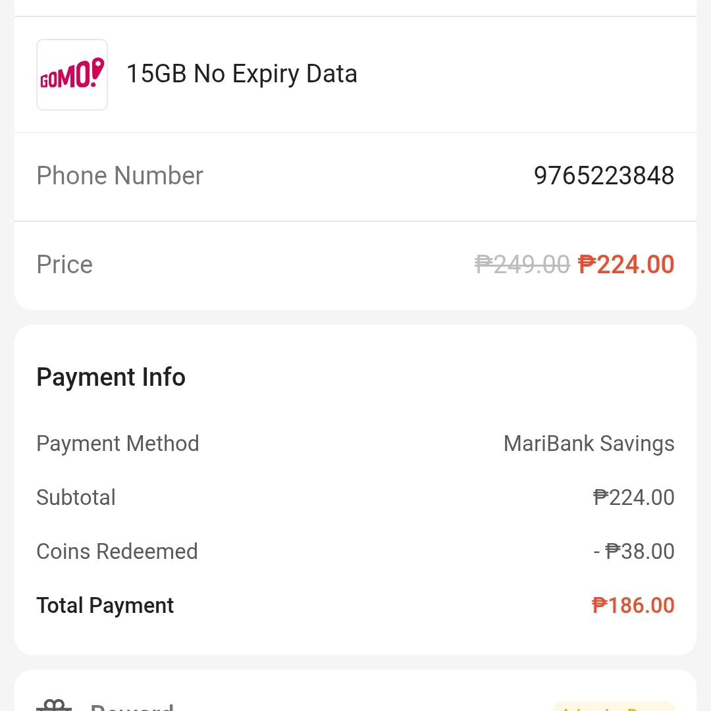The image size is (711, 711).
Task: Tap the Coins Redeemed label
Action: pyautogui.click(x=117, y=552)
